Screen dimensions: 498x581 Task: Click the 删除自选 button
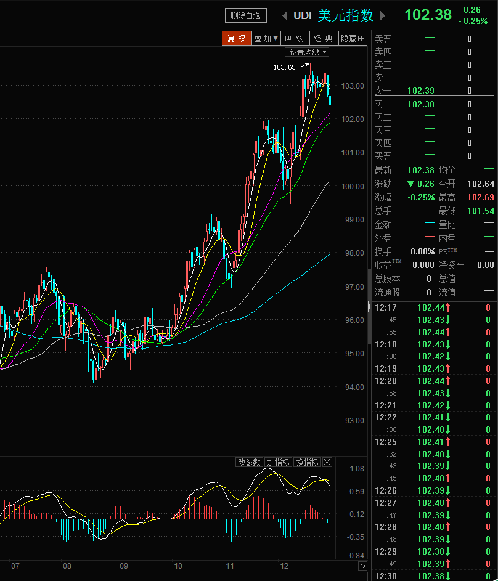pos(245,15)
